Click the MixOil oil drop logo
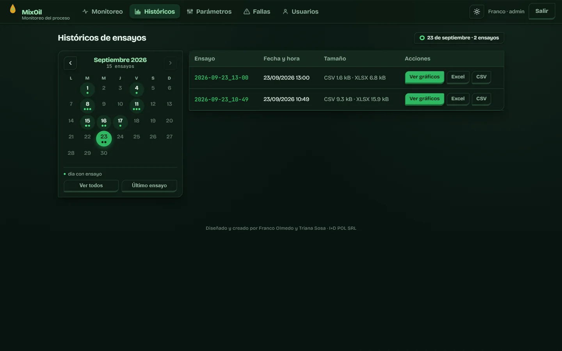Screen dimensions: 562x351 click(13, 9)
